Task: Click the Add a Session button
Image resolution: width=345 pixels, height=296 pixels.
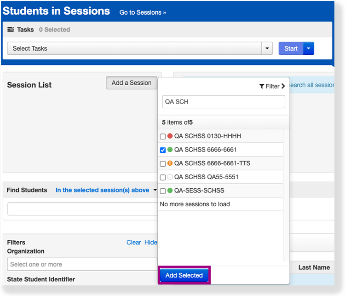Action: click(132, 83)
